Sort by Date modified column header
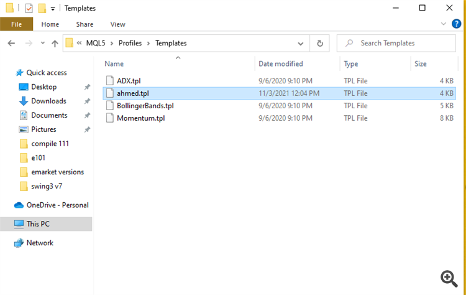Viewport: 466px width, 295px height. 281,63
